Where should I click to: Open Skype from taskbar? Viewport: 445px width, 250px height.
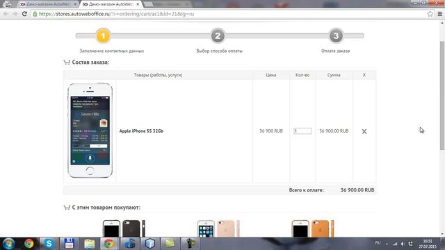coord(49,244)
